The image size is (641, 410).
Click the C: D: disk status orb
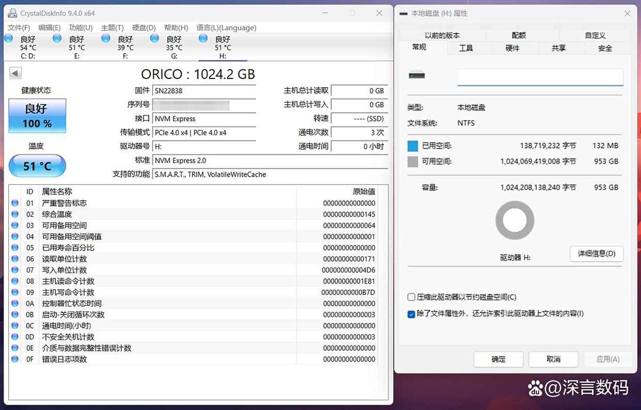tap(9, 39)
